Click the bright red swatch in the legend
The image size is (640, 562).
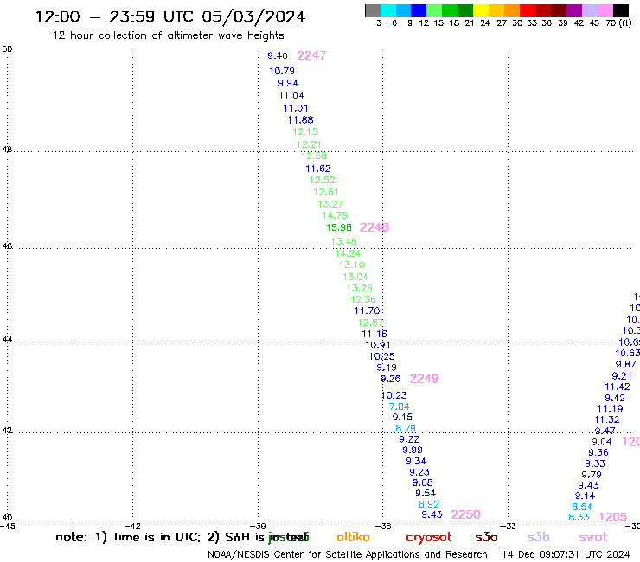pos(527,10)
